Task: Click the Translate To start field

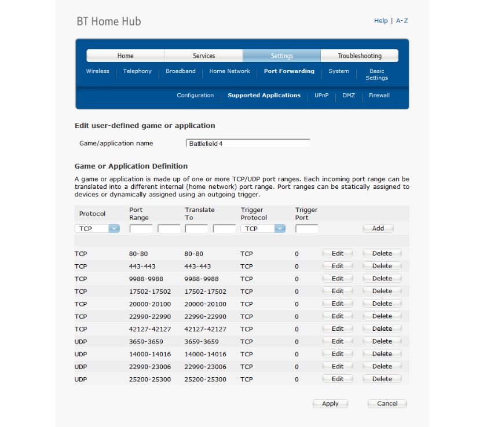Action: (x=196, y=229)
